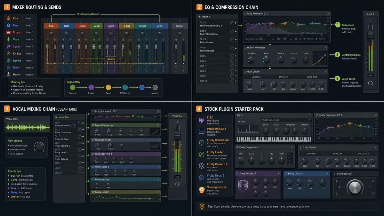Open the Soundgoodizer title bar menu icon

pos(335,174)
